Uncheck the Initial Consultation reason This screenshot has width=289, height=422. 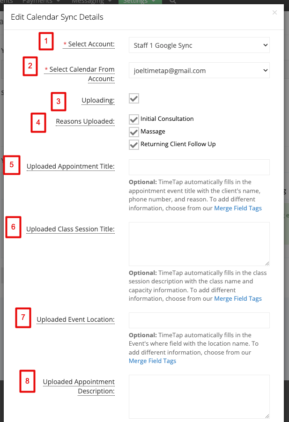pos(134,119)
